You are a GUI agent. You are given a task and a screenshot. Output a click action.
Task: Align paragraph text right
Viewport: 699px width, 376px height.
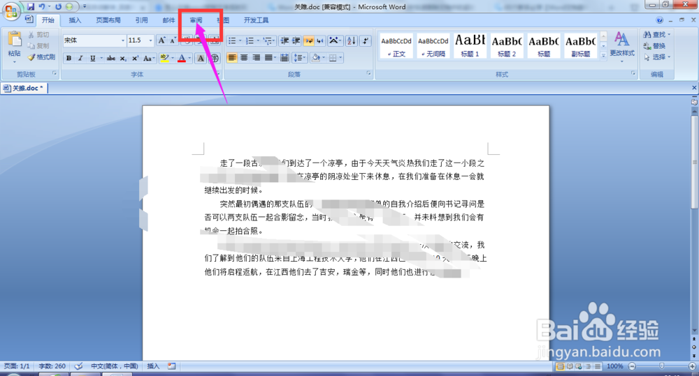pos(256,57)
